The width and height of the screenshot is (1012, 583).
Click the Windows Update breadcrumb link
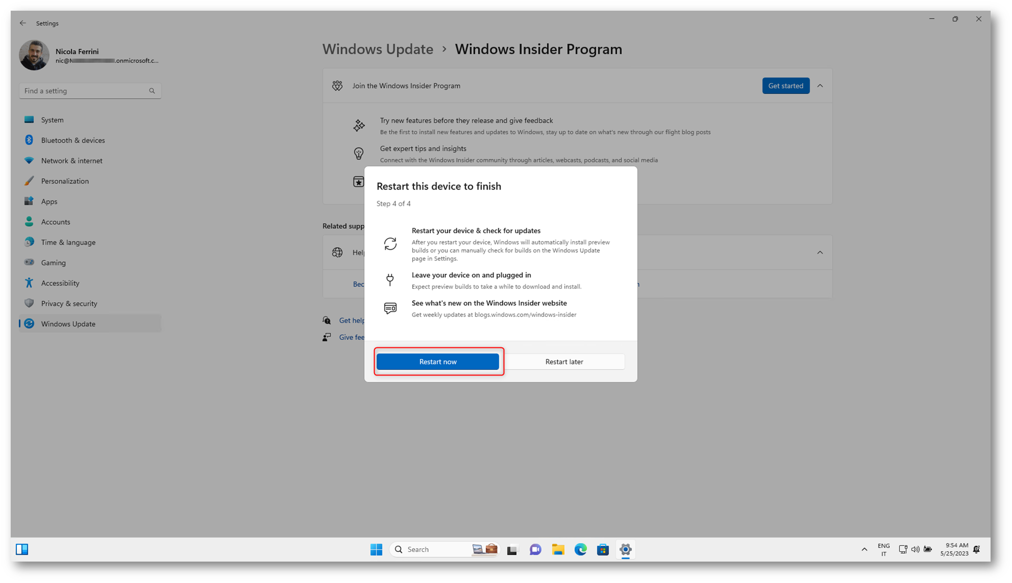coord(377,49)
